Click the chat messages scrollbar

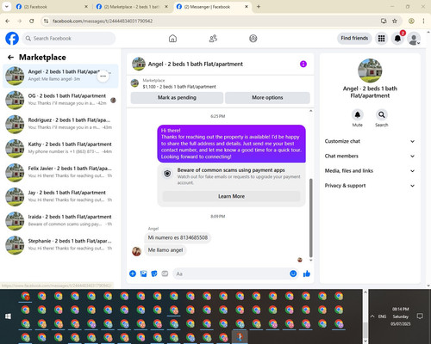310,218
